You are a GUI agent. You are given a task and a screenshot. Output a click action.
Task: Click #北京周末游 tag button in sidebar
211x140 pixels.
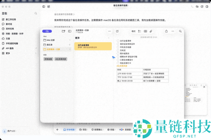[61, 59]
